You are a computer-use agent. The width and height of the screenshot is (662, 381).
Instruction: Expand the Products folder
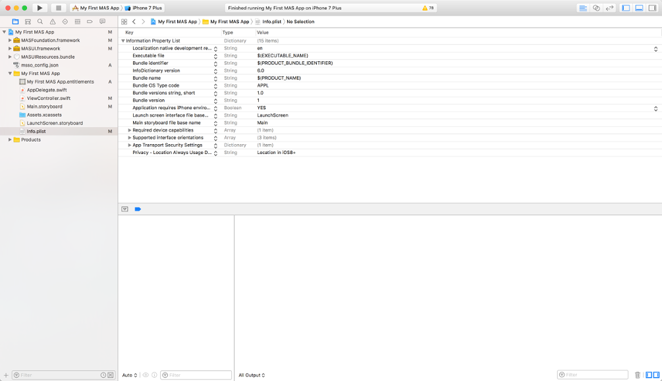pos(10,140)
